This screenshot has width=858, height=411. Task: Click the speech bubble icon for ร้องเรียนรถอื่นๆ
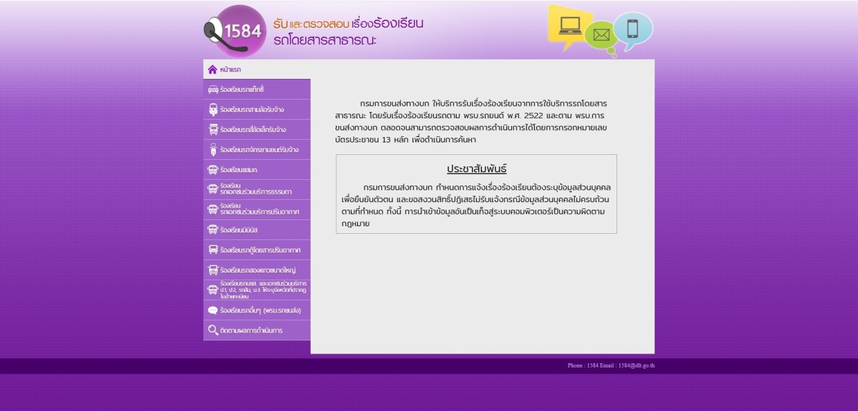213,311
